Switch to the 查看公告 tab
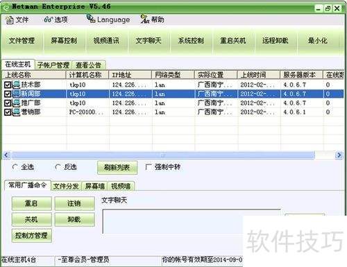 click(x=89, y=65)
